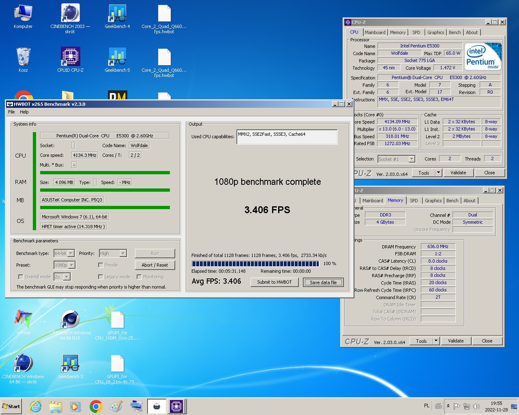Open the Komputer desktop icon
This screenshot has height=415, width=519.
tap(23, 17)
